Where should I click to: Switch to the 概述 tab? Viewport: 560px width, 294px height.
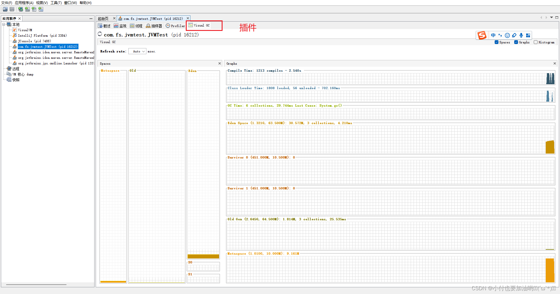click(x=104, y=26)
